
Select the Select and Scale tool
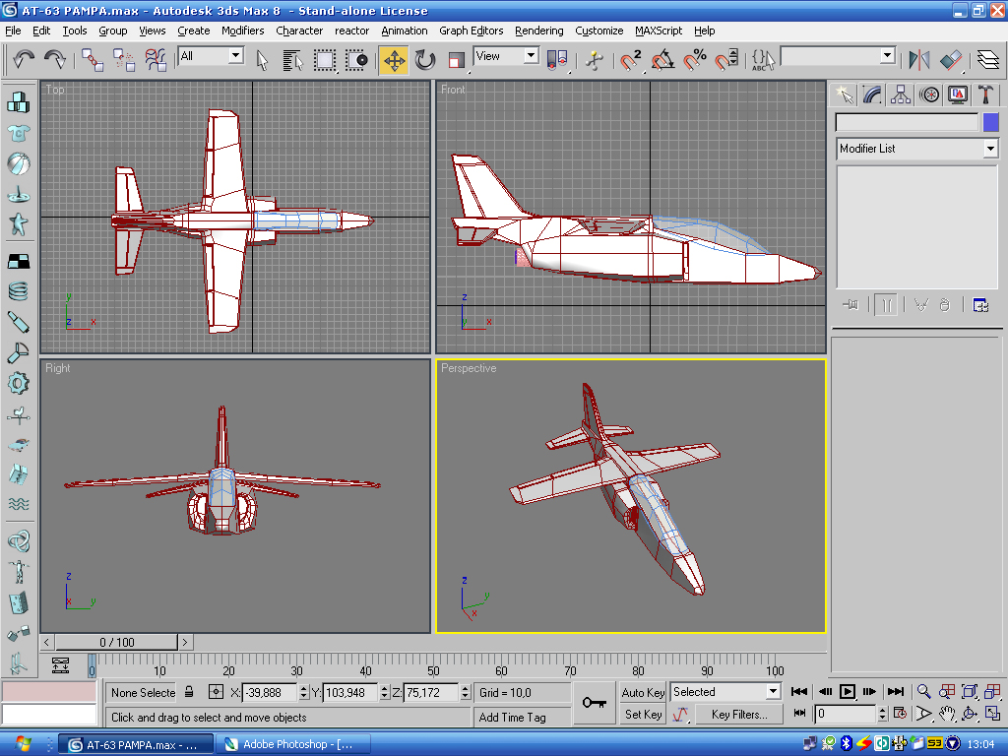[x=456, y=60]
